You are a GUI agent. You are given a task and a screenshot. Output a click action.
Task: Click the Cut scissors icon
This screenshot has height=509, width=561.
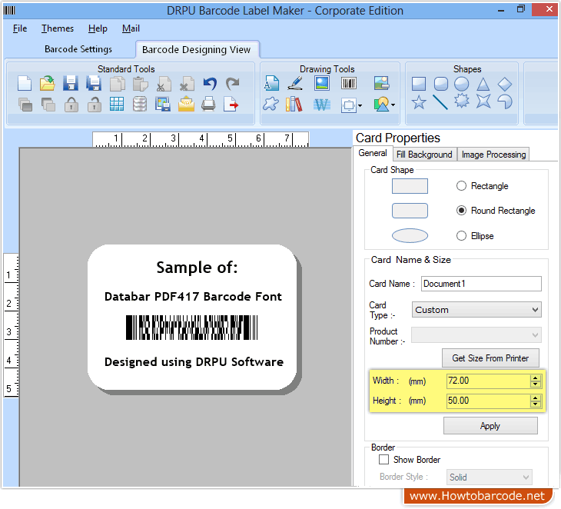tap(164, 83)
